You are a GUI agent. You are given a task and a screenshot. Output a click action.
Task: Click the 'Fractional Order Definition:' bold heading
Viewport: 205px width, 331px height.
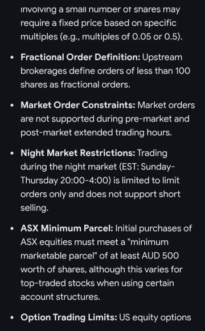pos(80,58)
